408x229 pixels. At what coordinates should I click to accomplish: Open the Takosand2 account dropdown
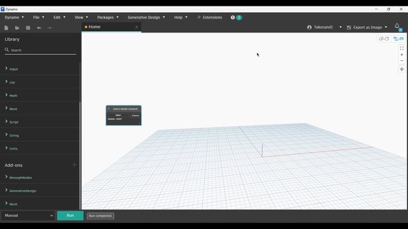point(340,27)
